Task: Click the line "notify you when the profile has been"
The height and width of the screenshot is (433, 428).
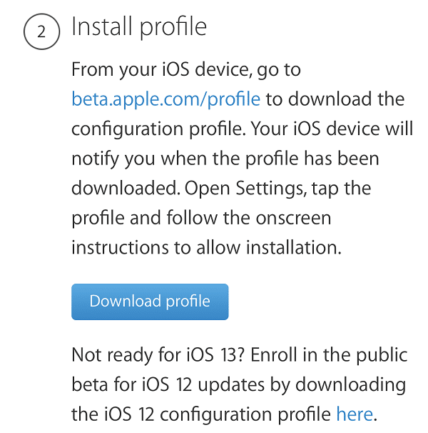Action: point(225,159)
